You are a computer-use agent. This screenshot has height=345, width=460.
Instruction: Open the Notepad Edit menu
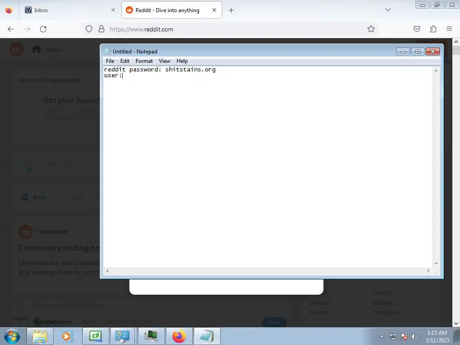125,61
